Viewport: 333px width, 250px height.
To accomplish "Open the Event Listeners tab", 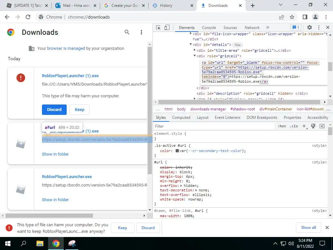I will tap(227, 118).
